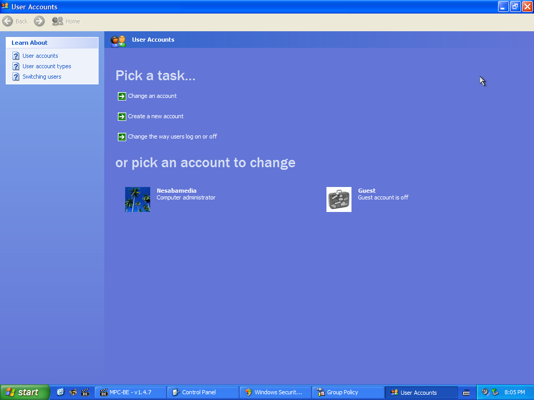Click the Home icon in the toolbar
534x400 pixels.
pos(57,21)
